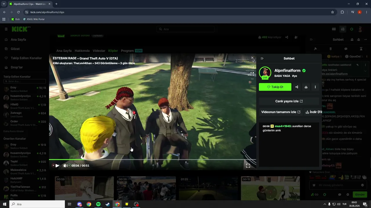Switch to the Hakkımda tab

tap(82, 51)
